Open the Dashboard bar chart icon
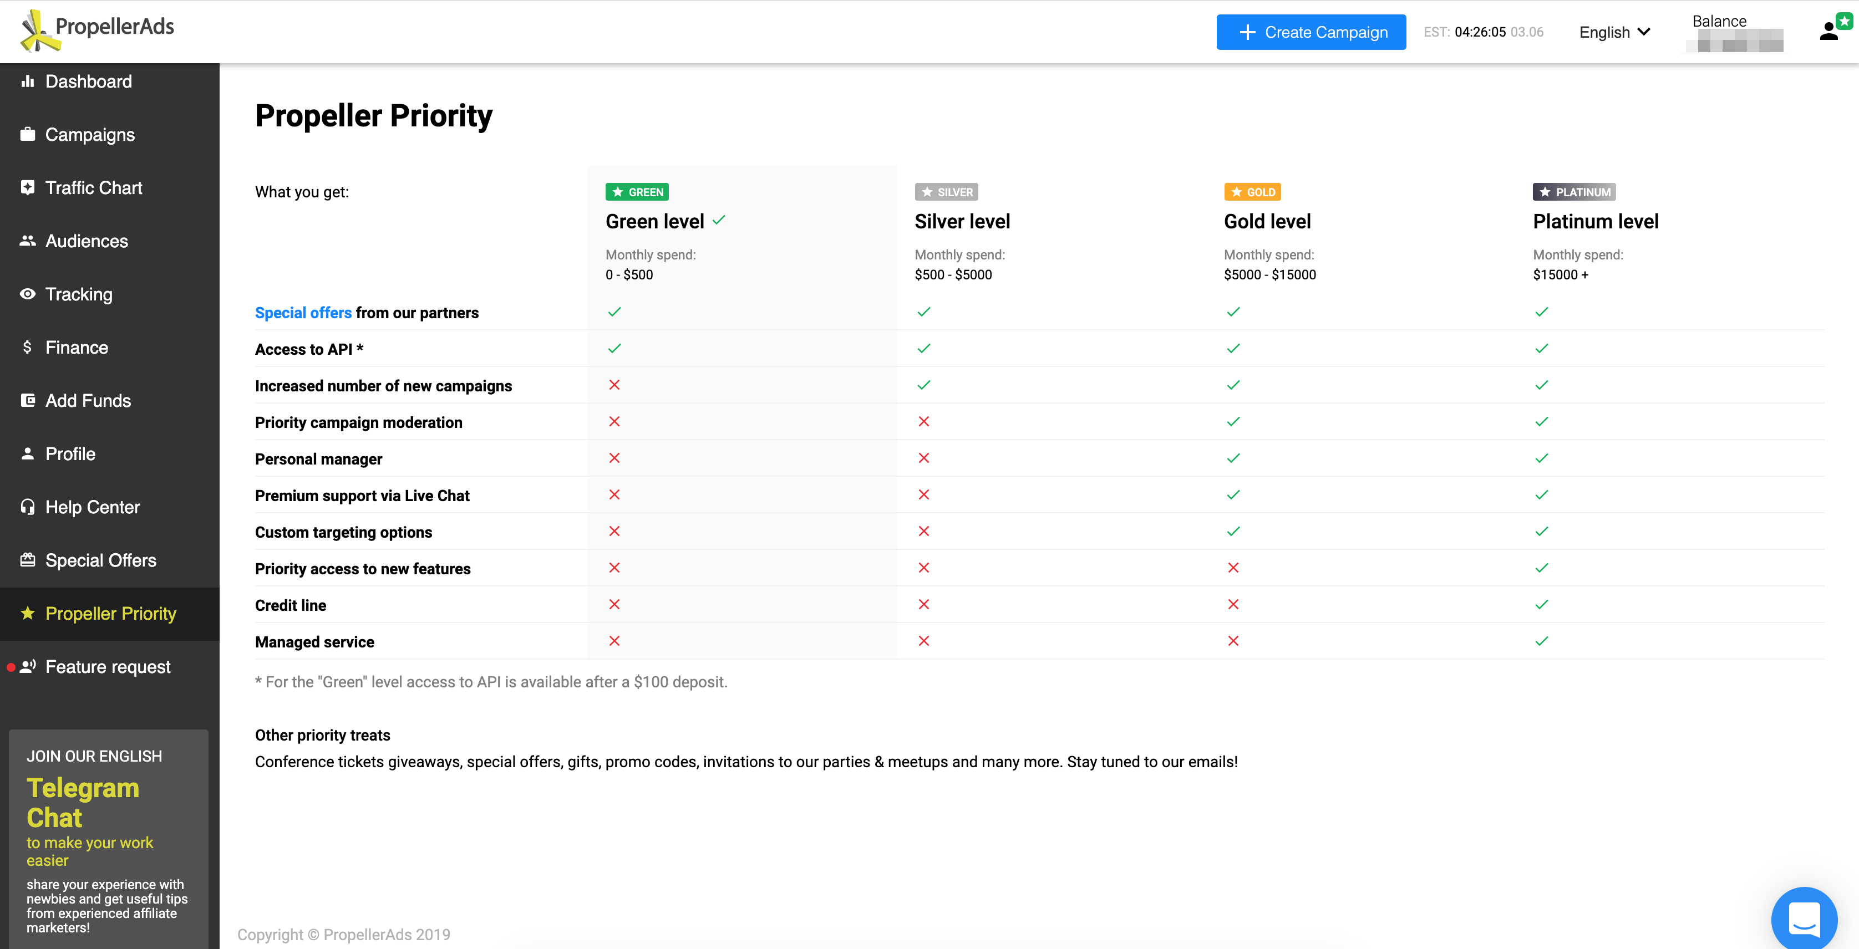The image size is (1859, 949). [27, 81]
